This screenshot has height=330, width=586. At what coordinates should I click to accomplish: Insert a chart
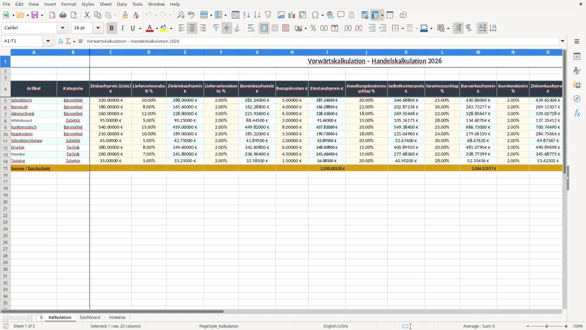click(292, 15)
